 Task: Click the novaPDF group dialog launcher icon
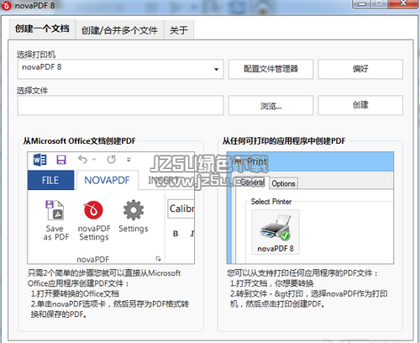(x=158, y=259)
